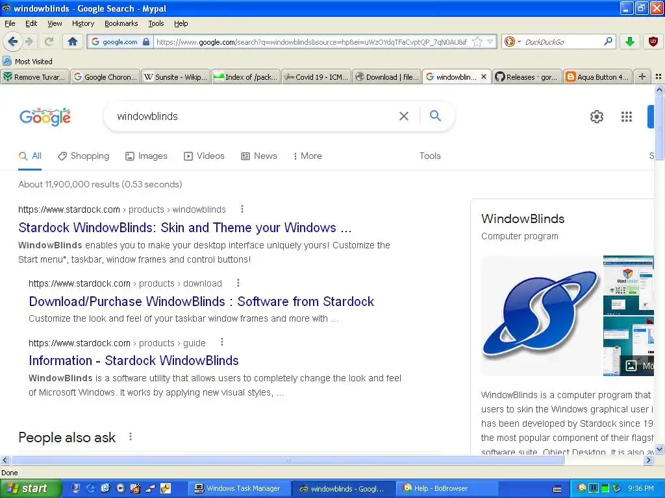Open the Tools menu in menu bar
This screenshot has height=498, width=665.
pyautogui.click(x=156, y=23)
